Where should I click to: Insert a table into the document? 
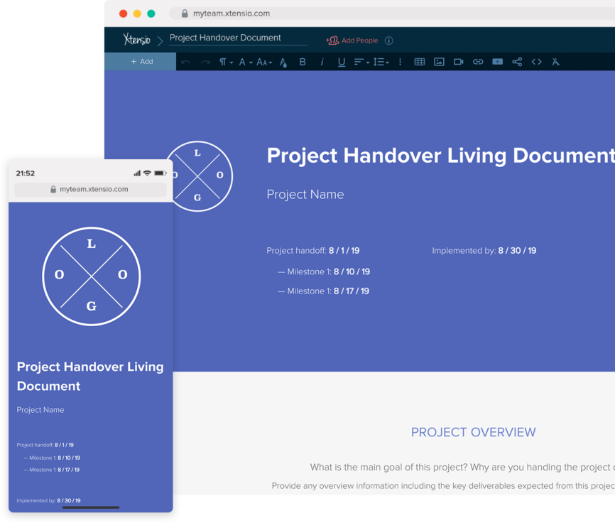point(419,62)
